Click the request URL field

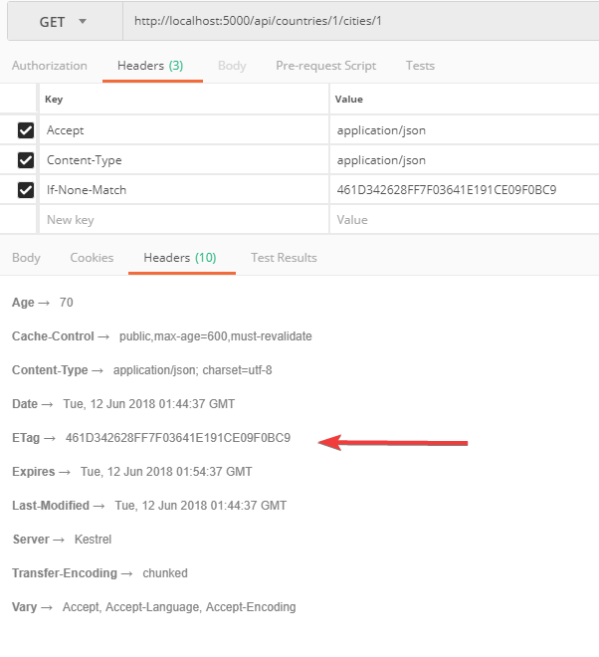coord(358,21)
